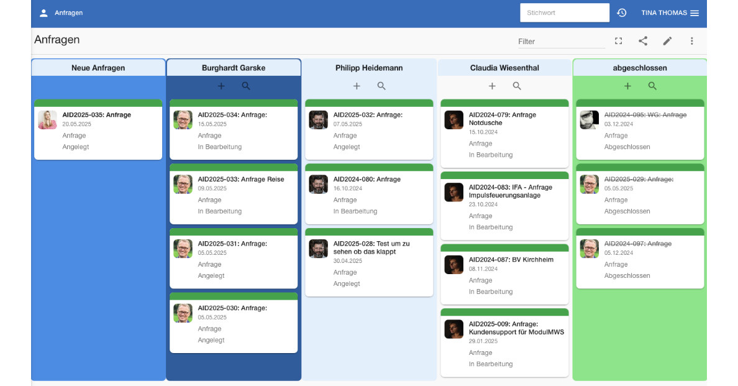Open card AID2025-033: Anfrage Reise
Image resolution: width=738 pixels, height=386 pixels.
tap(241, 180)
